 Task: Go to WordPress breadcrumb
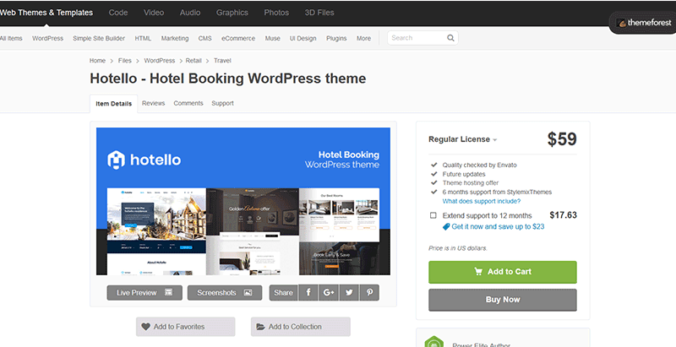160,61
